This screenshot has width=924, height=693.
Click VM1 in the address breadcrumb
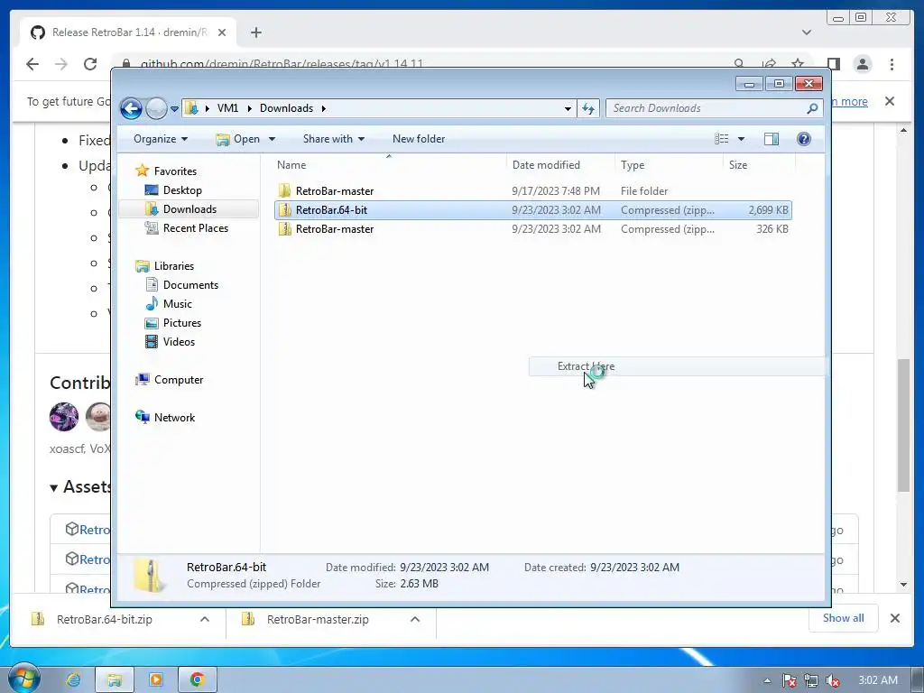(227, 108)
